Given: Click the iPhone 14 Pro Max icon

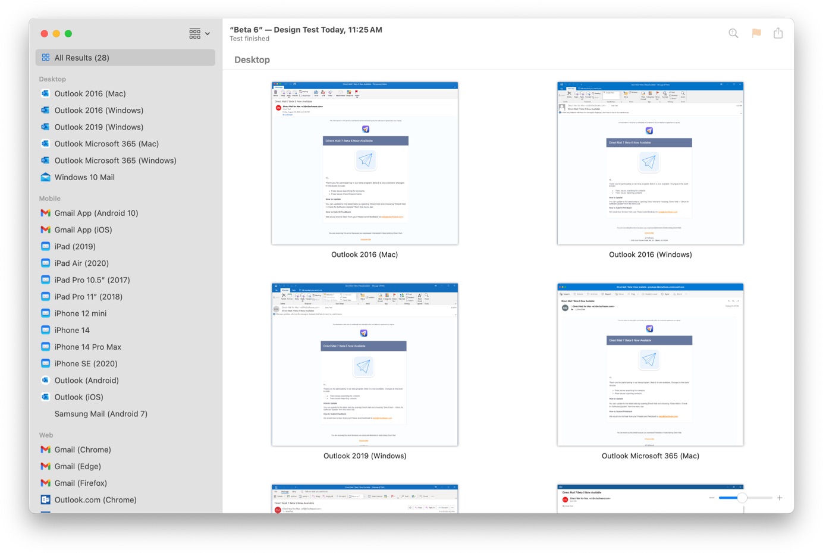Looking at the screenshot, I should pyautogui.click(x=45, y=346).
